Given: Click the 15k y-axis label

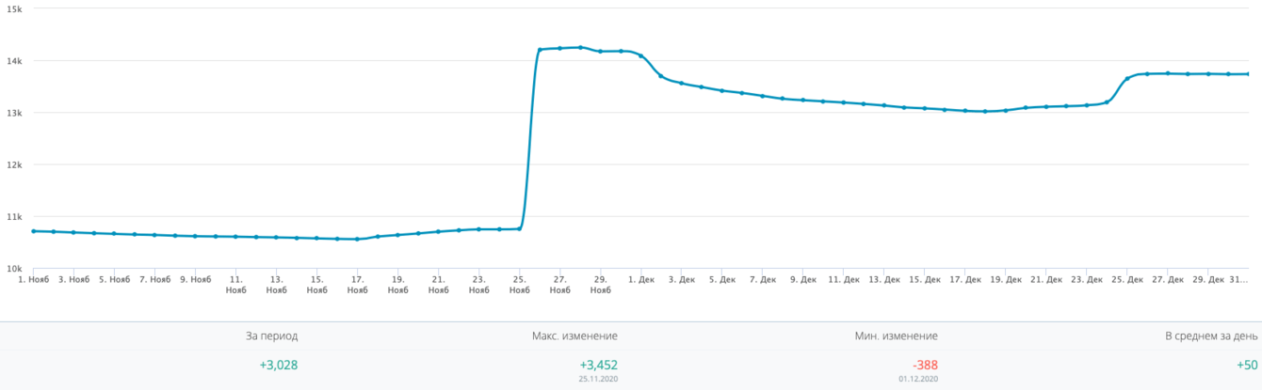Looking at the screenshot, I should click(15, 8).
